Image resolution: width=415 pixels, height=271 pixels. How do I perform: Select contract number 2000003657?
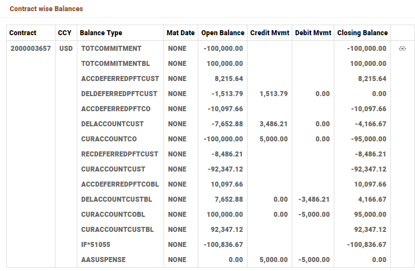tap(30, 49)
